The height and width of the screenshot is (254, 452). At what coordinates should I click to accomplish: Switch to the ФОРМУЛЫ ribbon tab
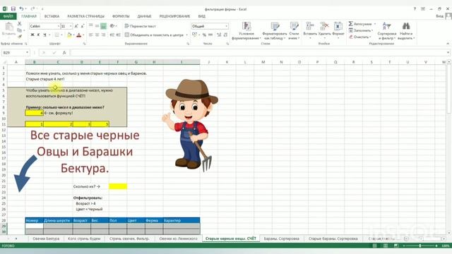tap(121, 16)
